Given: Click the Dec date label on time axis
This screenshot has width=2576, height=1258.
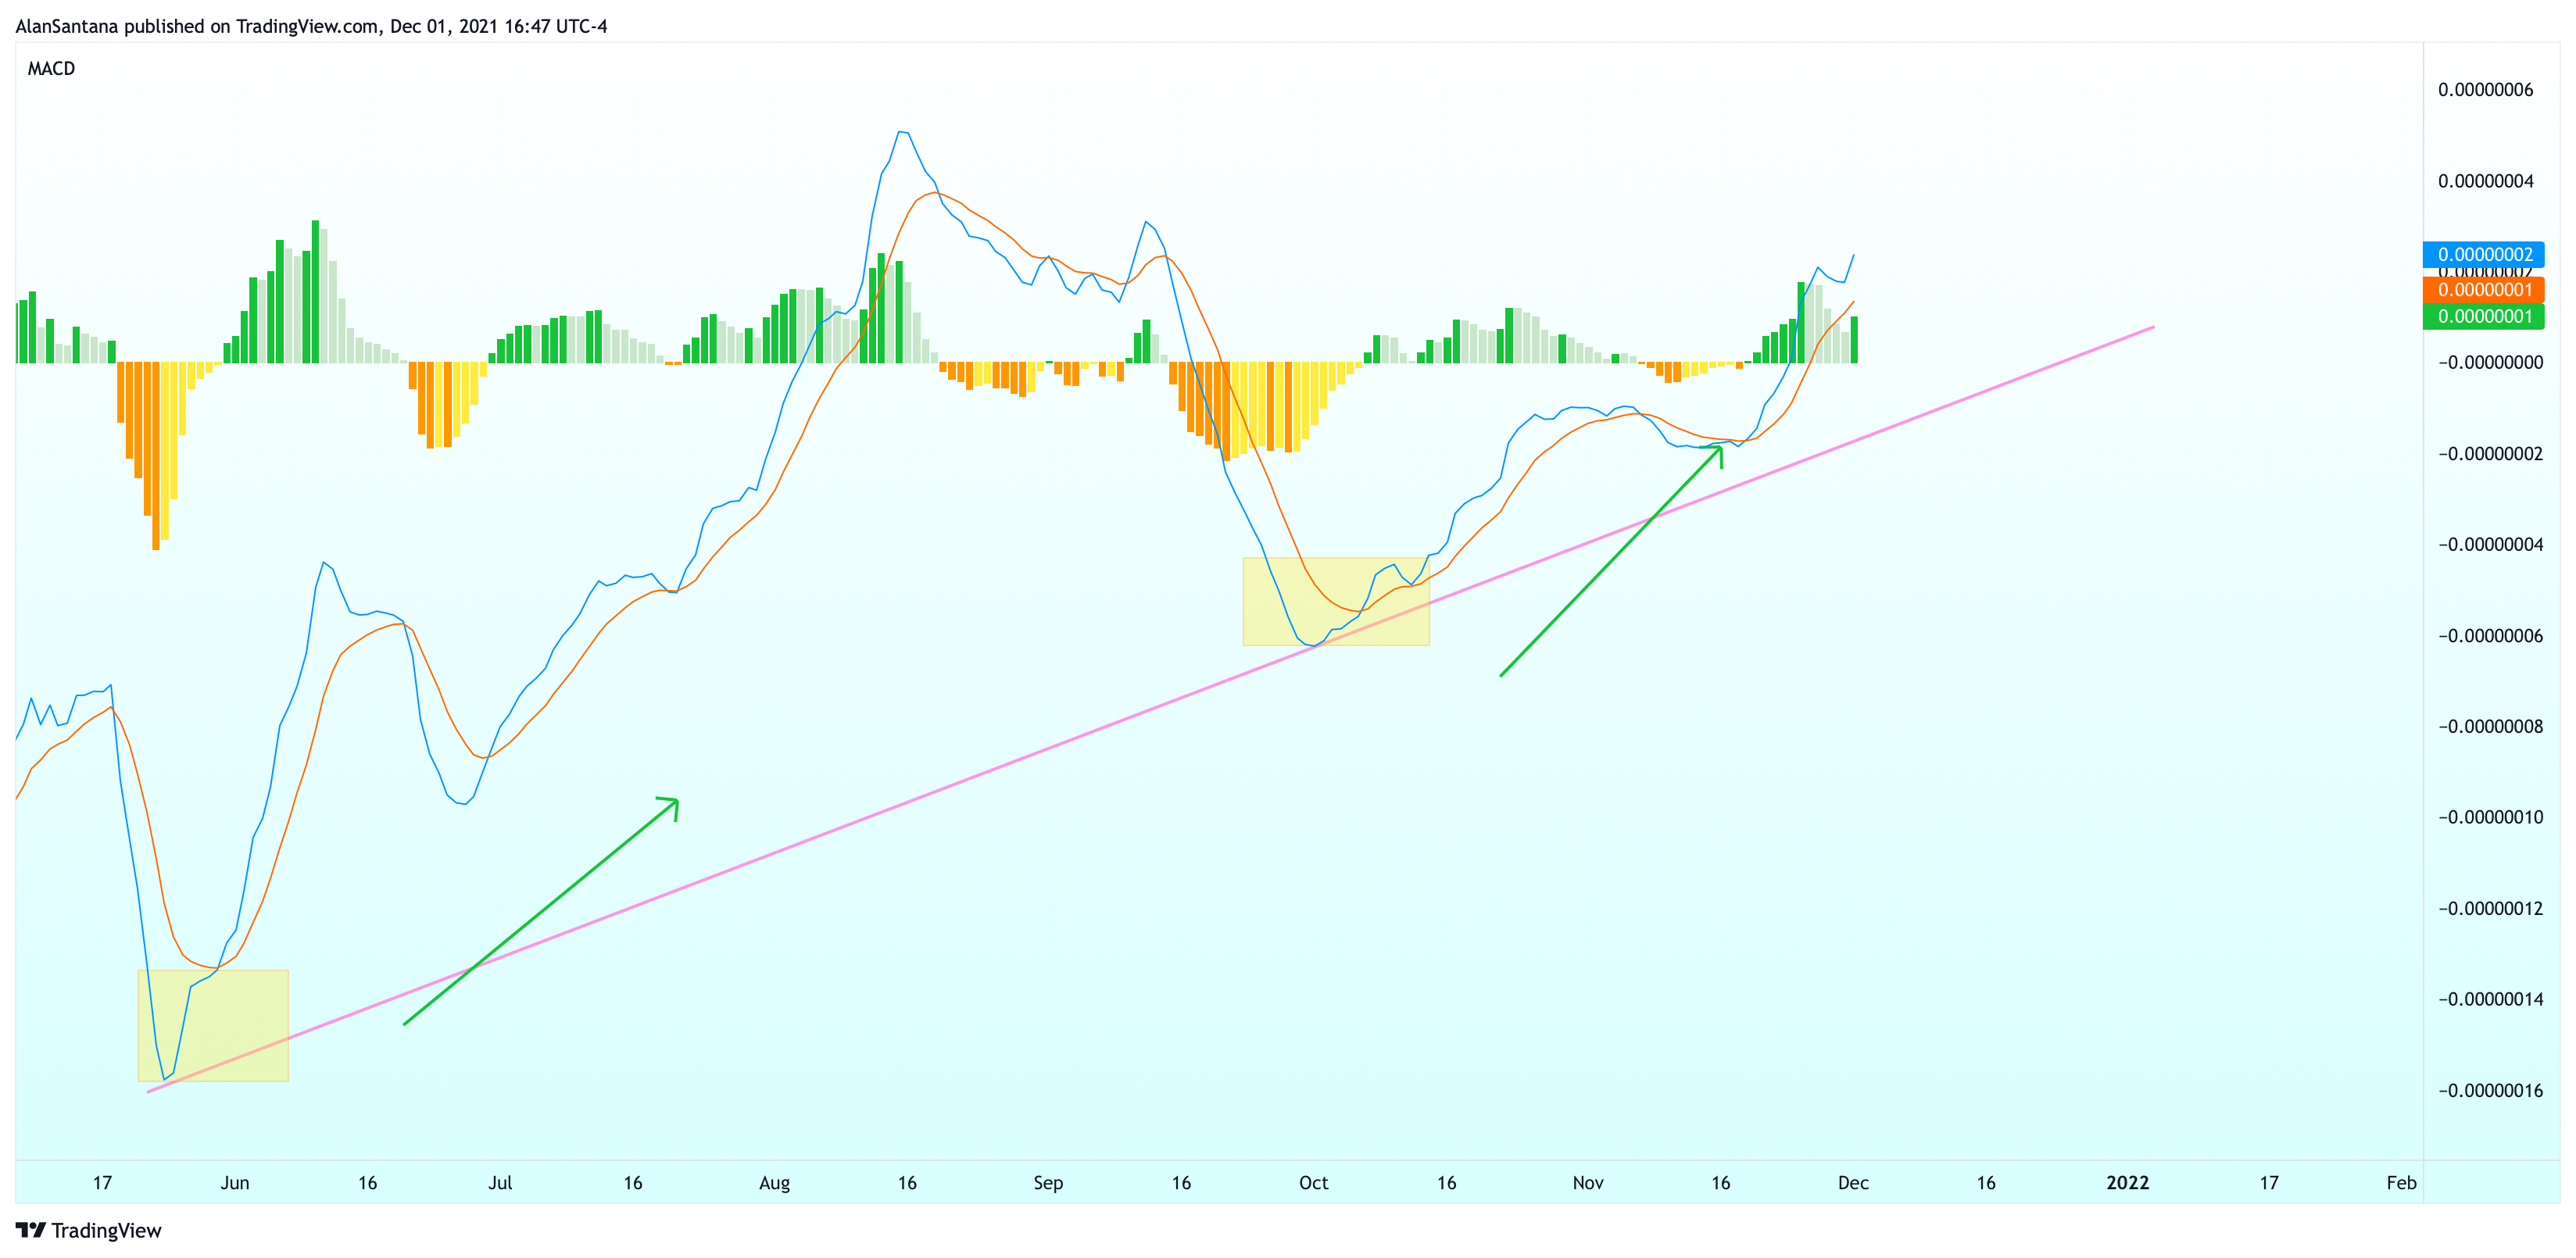Looking at the screenshot, I should coord(1853,1183).
